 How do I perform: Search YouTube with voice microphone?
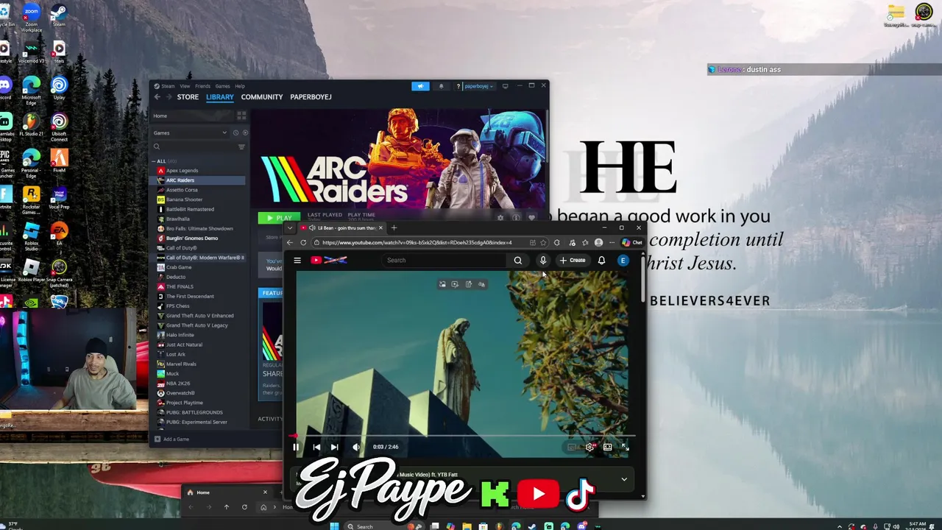(x=543, y=260)
